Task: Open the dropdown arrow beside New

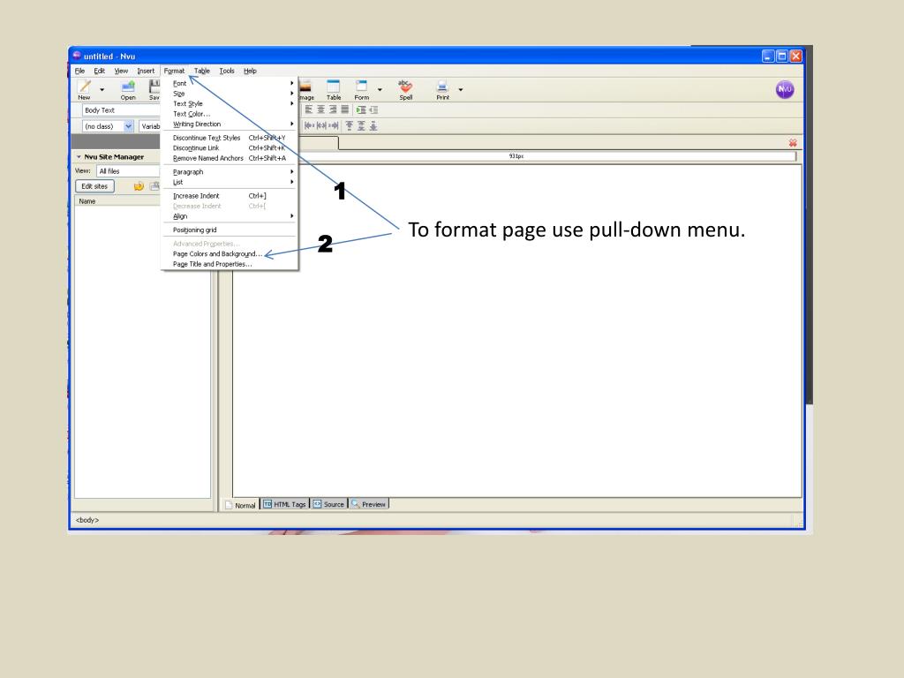Action: [102, 90]
